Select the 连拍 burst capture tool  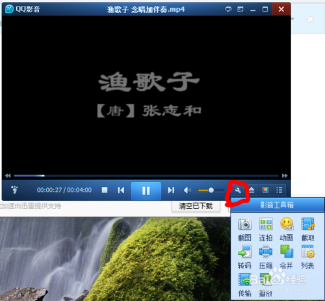[x=266, y=230]
